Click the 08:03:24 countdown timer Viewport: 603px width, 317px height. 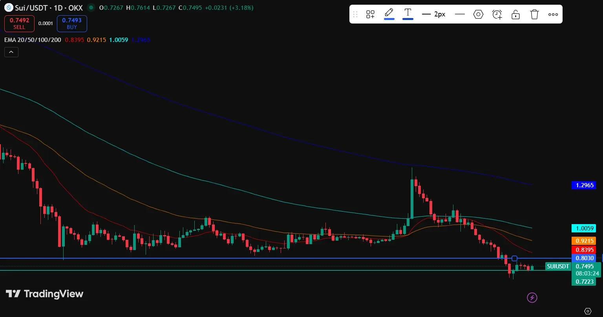tap(587, 274)
